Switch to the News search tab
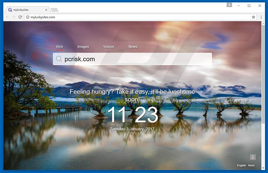The height and width of the screenshot is (173, 268). (133, 47)
